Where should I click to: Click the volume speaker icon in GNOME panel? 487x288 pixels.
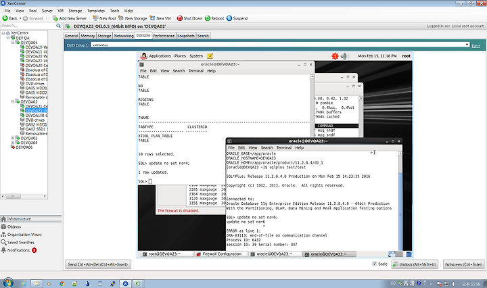(344, 56)
